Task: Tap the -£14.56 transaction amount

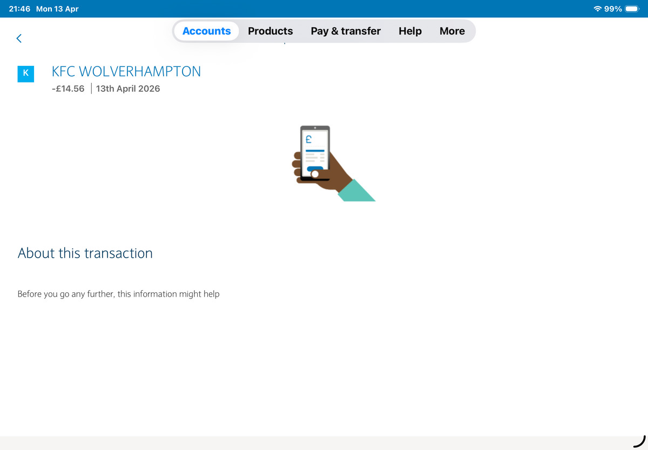Action: [x=68, y=89]
